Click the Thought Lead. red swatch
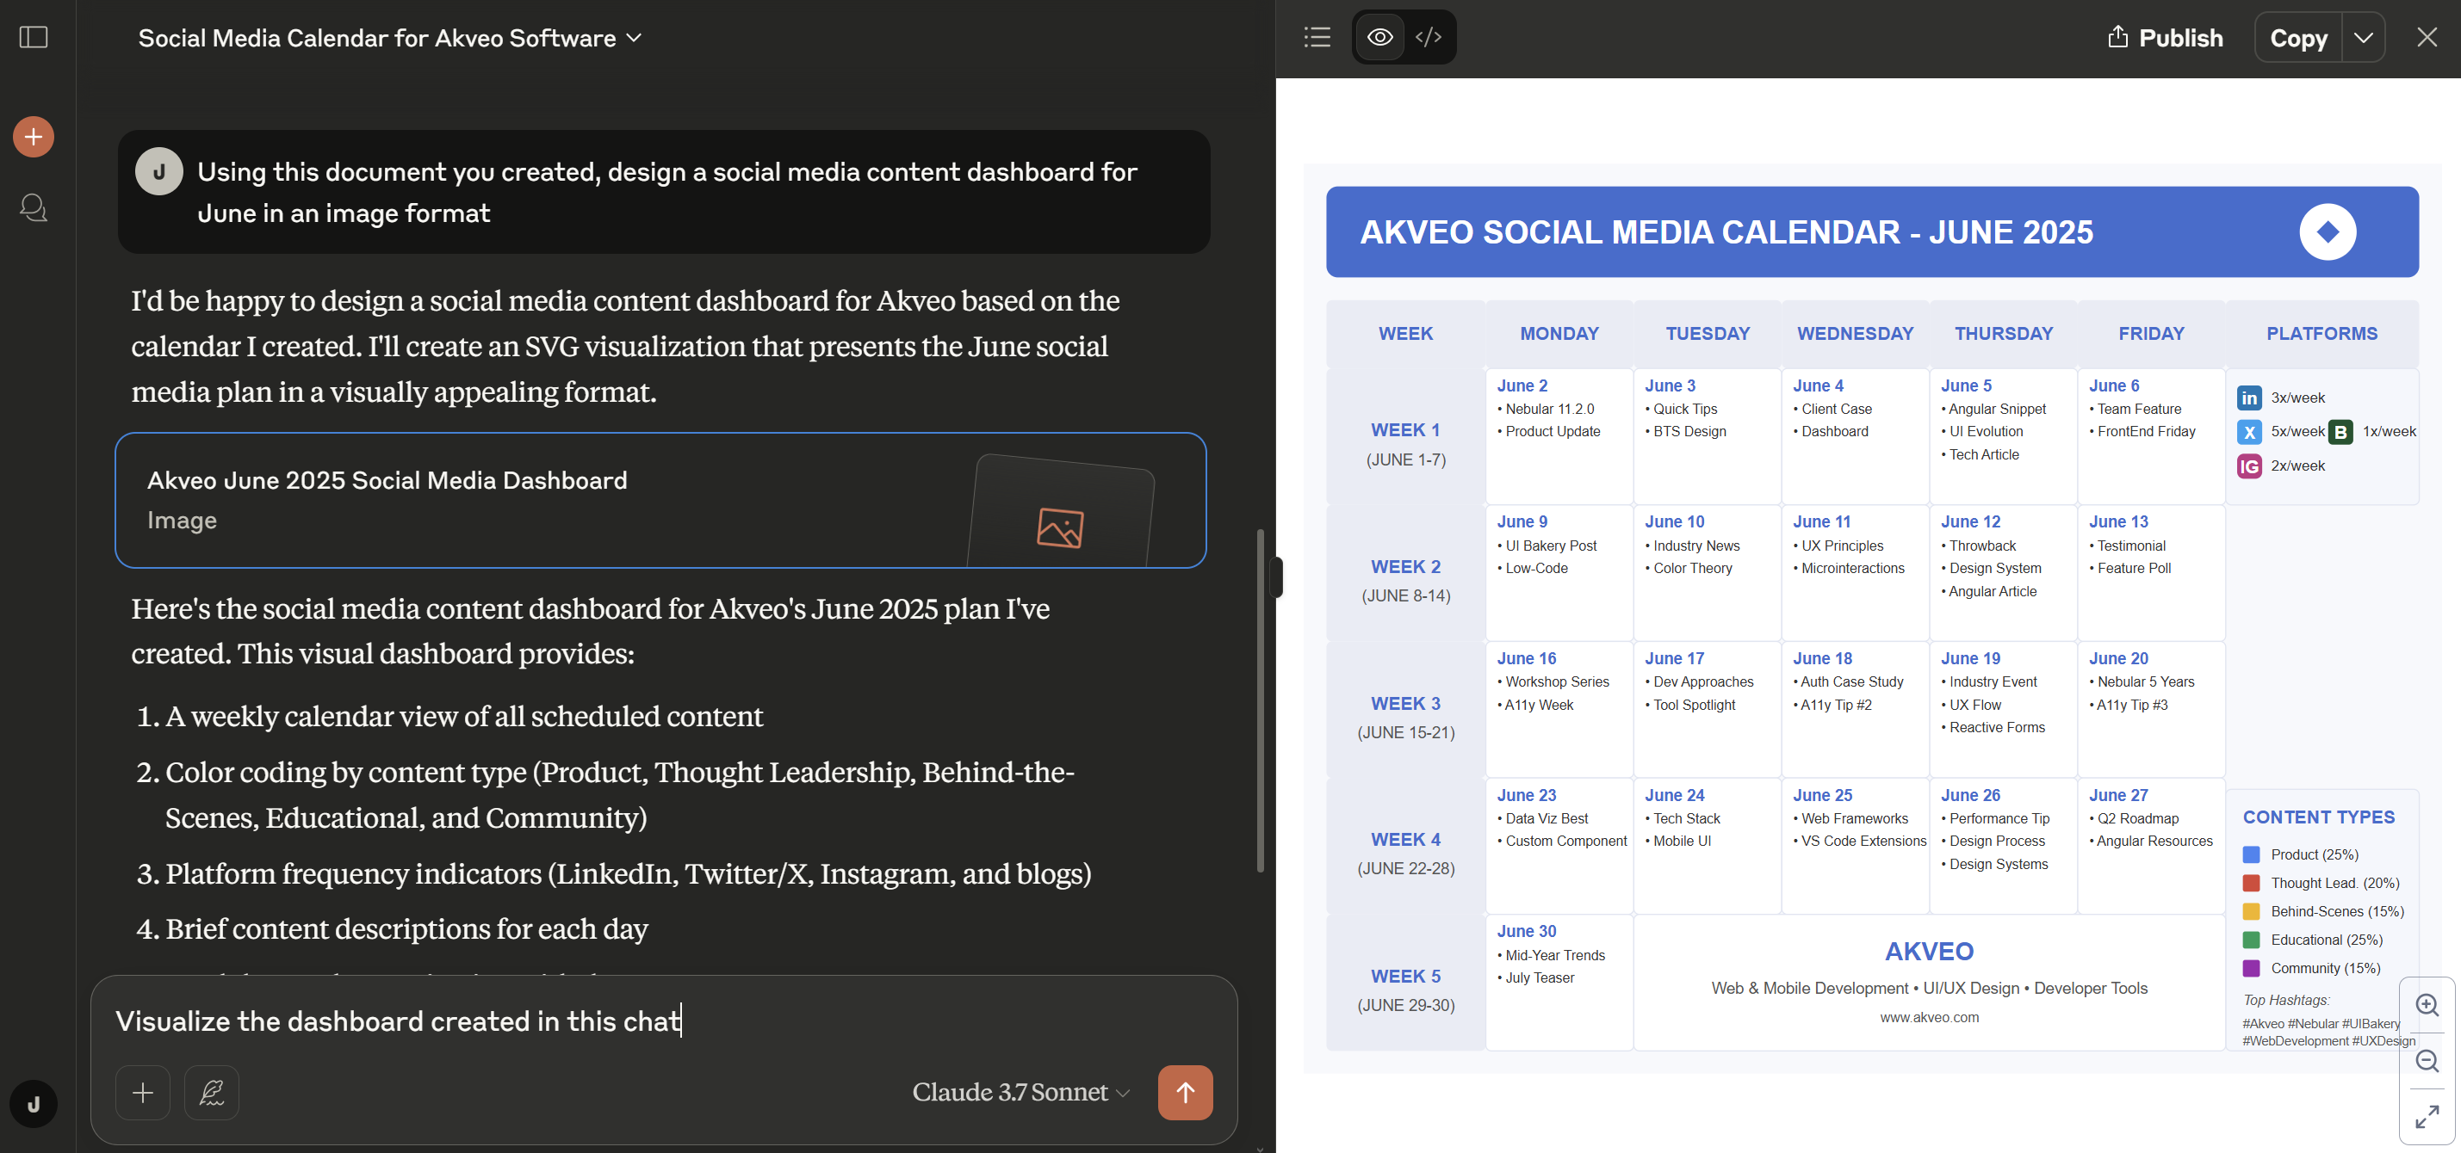2461x1153 pixels. (x=2251, y=883)
